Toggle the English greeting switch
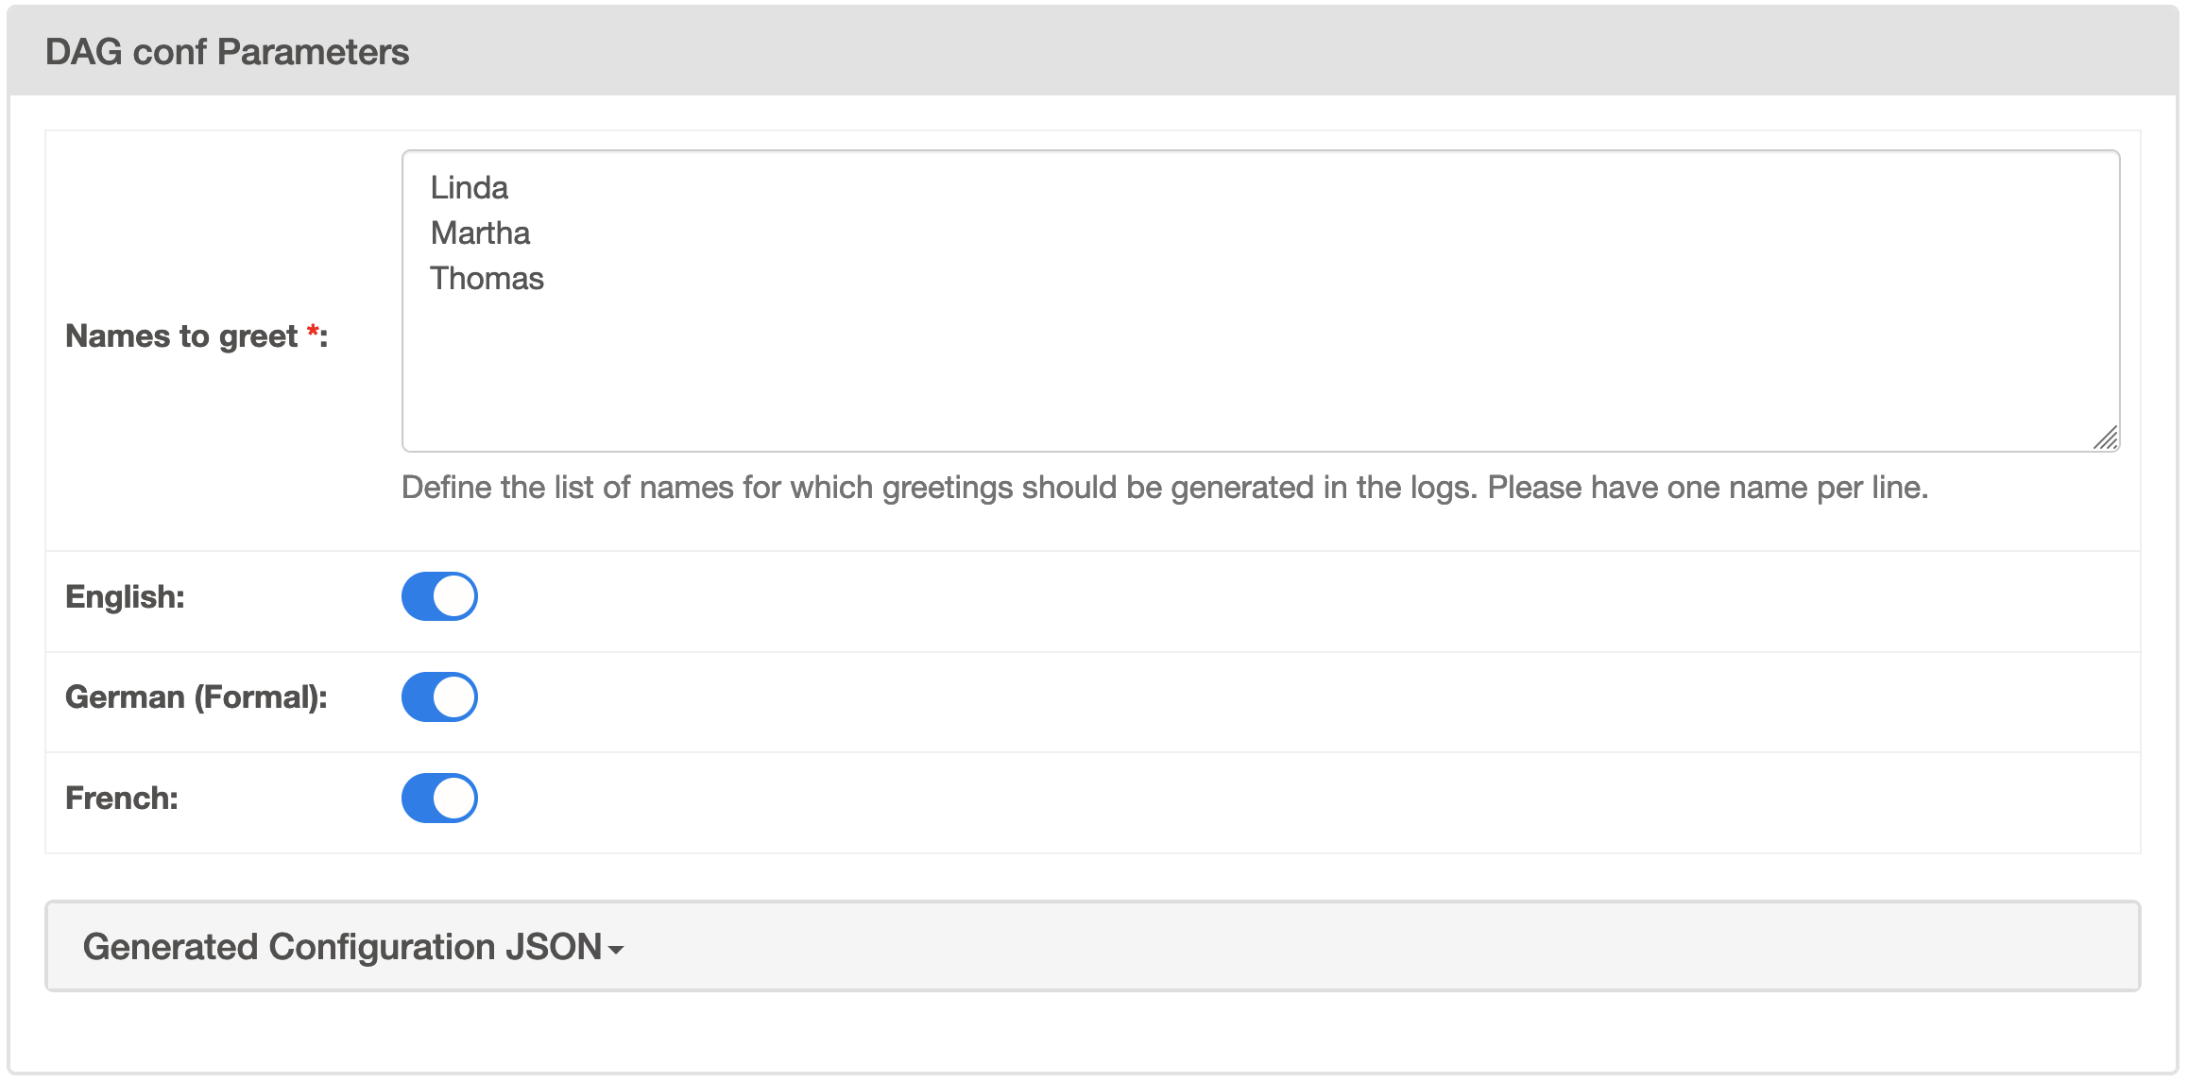Image resolution: width=2188 pixels, height=1083 pixels. coord(439,596)
